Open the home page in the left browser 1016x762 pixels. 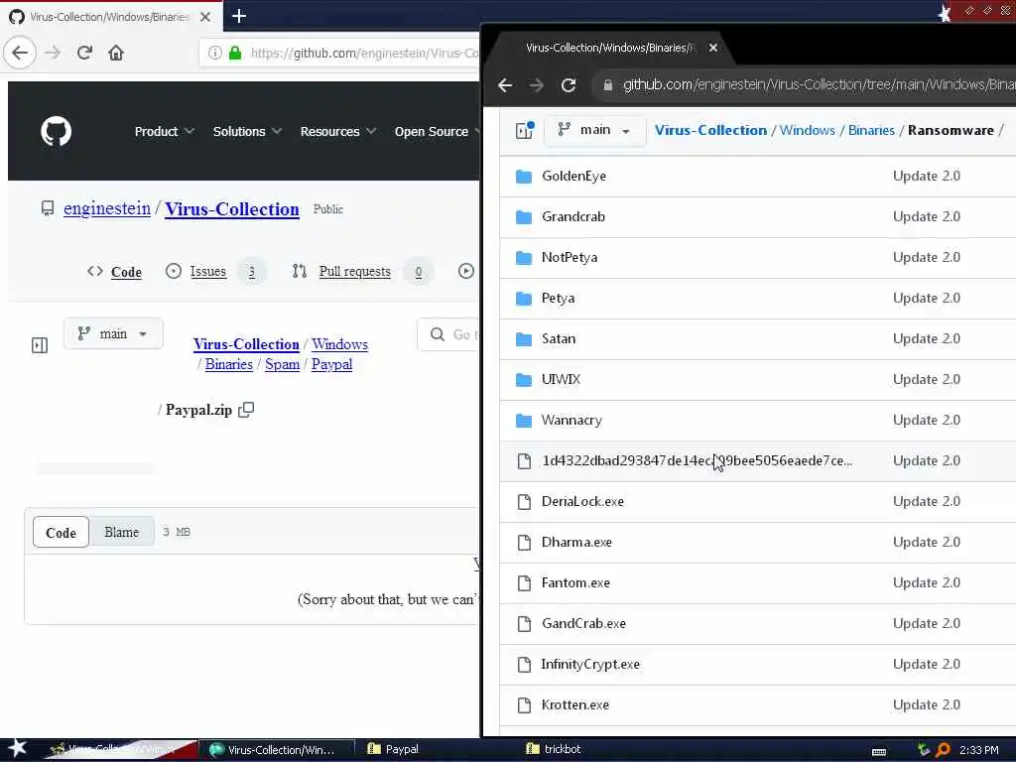point(116,53)
